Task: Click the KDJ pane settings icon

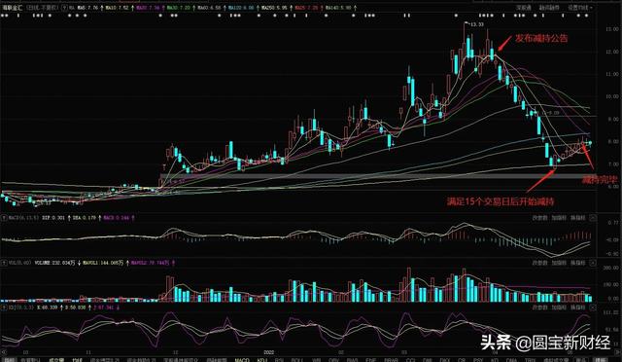Action: click(x=4, y=308)
